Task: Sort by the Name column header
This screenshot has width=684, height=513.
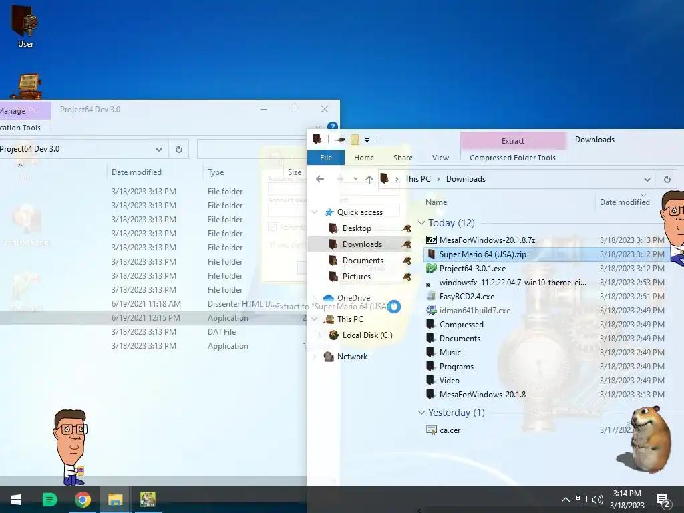Action: pos(436,202)
